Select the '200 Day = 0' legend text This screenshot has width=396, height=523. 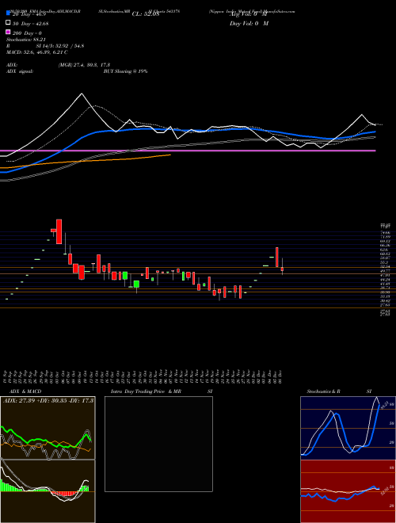(27, 32)
